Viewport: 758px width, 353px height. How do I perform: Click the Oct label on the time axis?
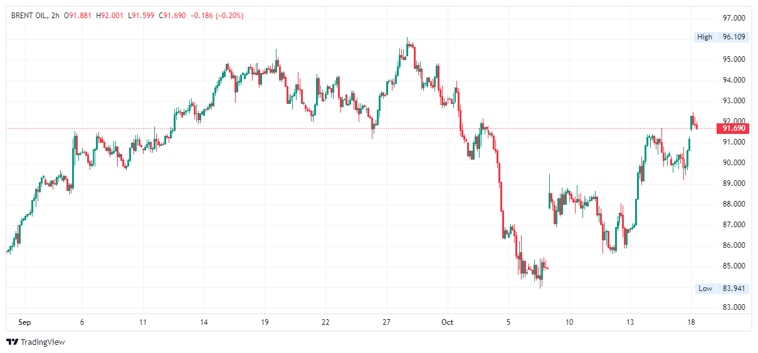pos(447,322)
